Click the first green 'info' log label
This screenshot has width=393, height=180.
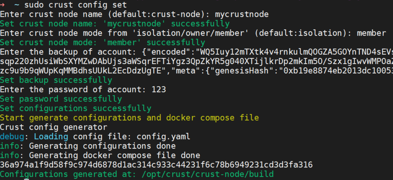point(9,146)
